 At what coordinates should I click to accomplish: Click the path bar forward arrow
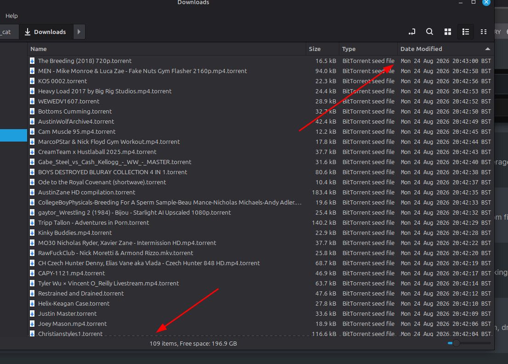tap(79, 32)
